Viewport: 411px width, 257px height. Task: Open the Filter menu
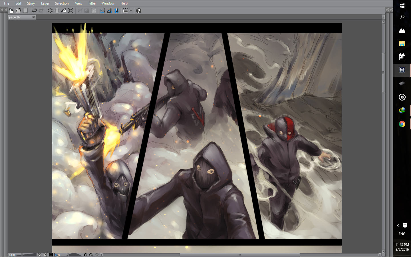click(92, 3)
